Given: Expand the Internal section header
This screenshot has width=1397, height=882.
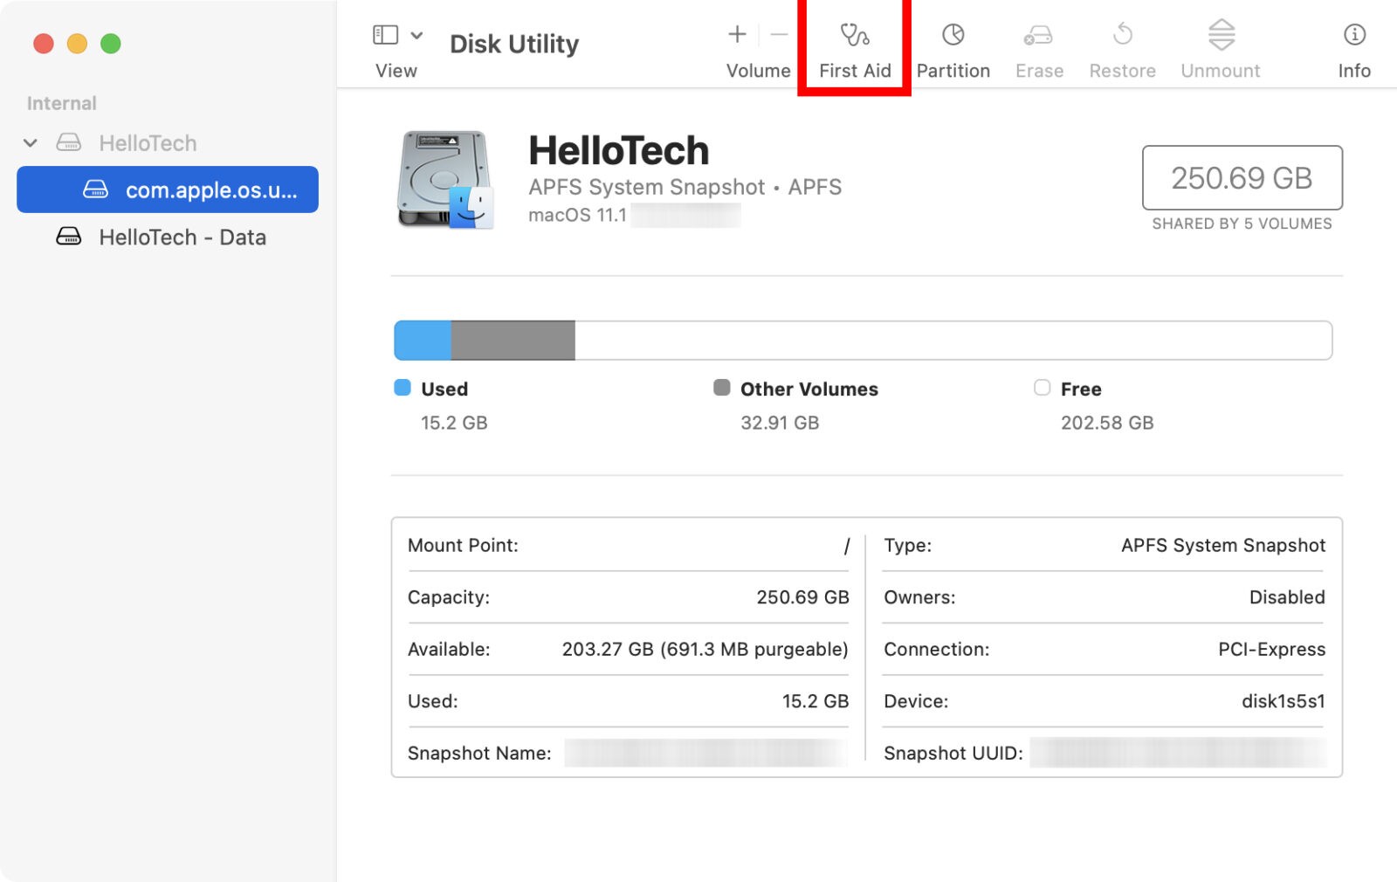Looking at the screenshot, I should point(60,102).
